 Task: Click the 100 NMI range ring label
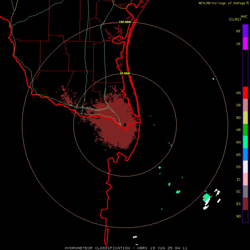[x=125, y=22]
